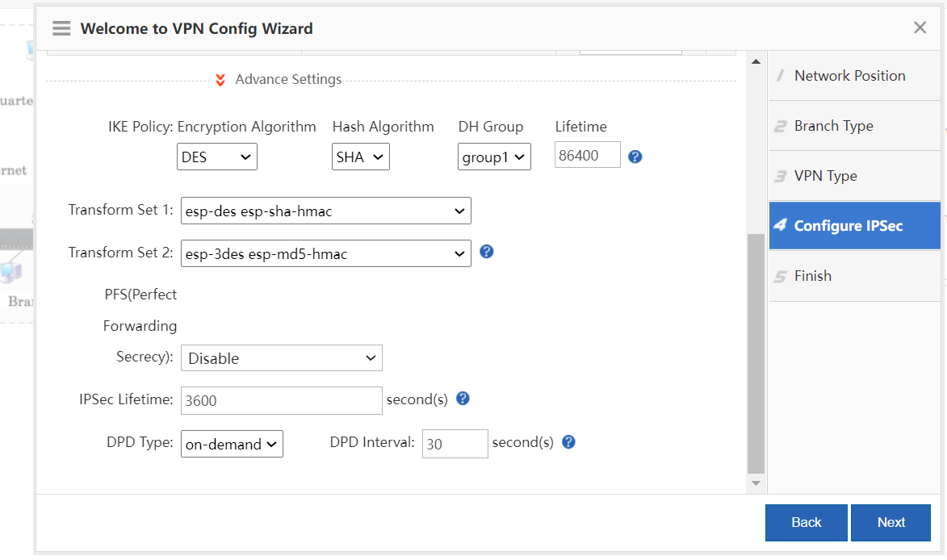Go to Network Position step
Image resolution: width=947 pixels, height=560 pixels.
pos(849,76)
